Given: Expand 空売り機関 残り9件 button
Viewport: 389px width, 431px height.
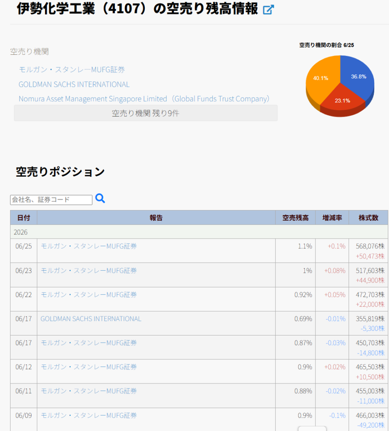Looking at the screenshot, I should click(x=146, y=113).
